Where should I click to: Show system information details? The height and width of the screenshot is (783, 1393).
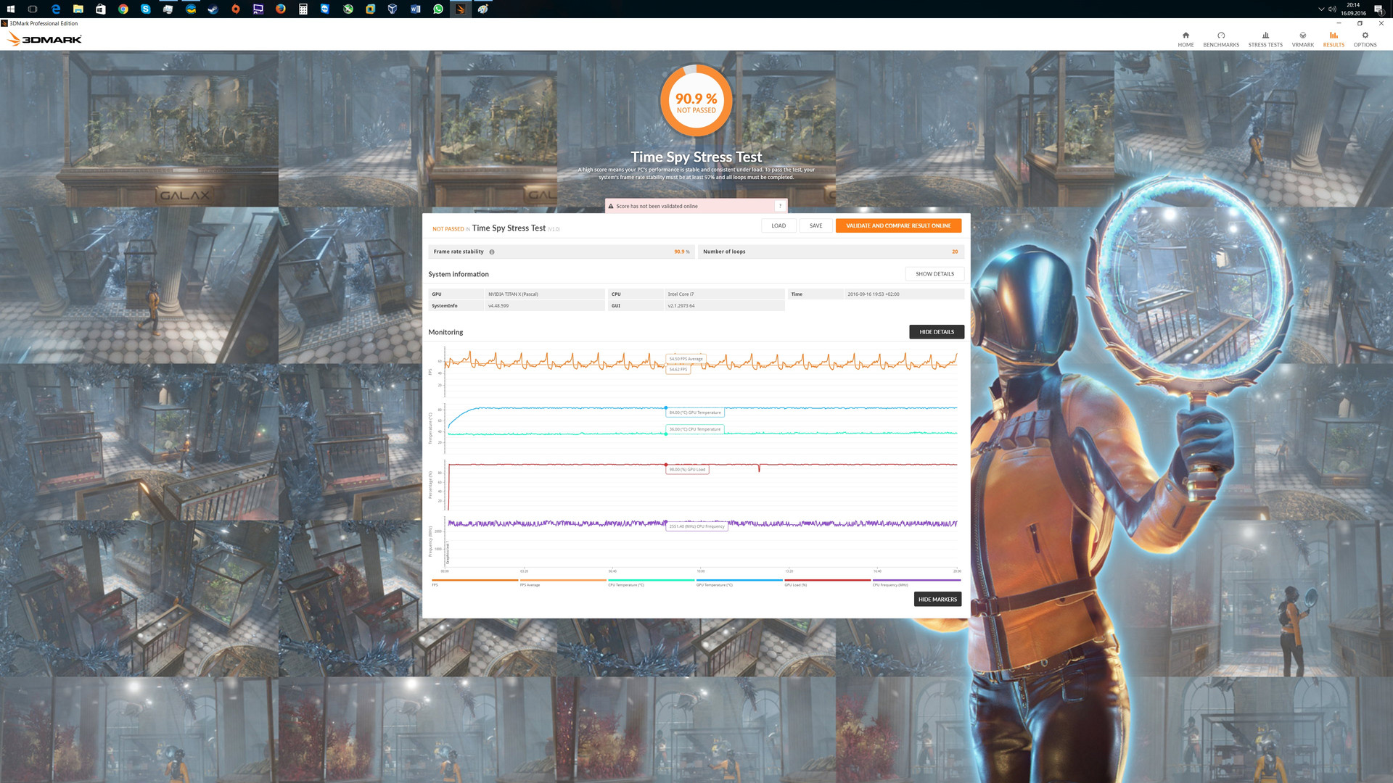934,274
